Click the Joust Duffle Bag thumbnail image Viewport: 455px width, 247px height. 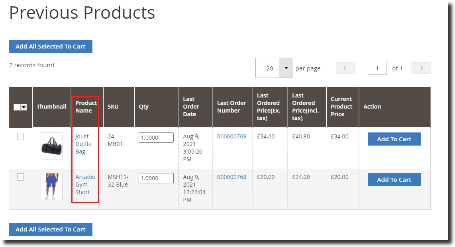click(51, 146)
